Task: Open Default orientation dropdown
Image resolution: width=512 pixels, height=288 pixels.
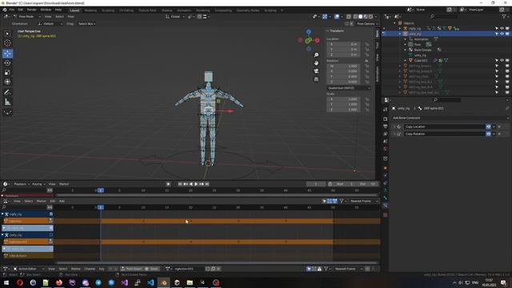Action: [x=50, y=24]
